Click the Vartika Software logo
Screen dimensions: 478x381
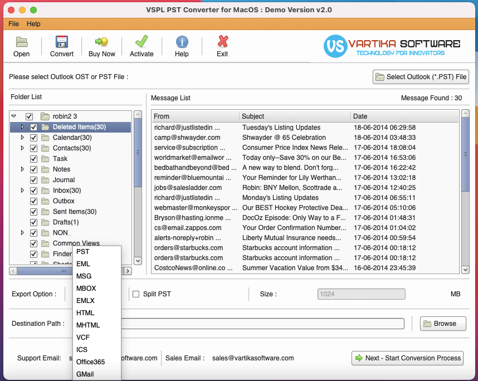392,46
